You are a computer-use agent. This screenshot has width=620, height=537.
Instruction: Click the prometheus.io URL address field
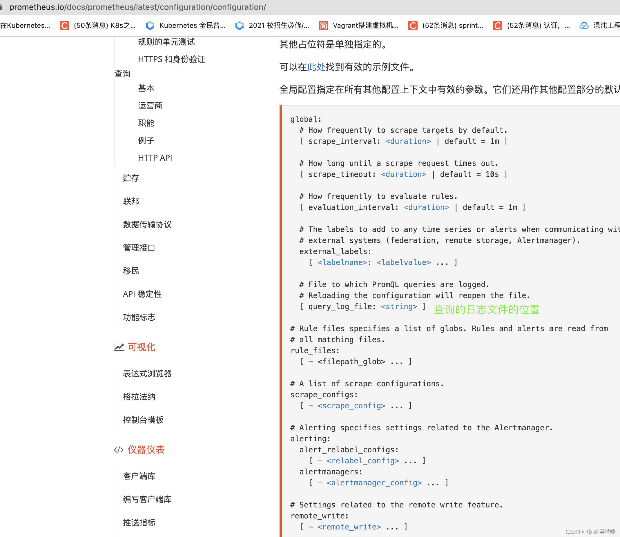[137, 7]
